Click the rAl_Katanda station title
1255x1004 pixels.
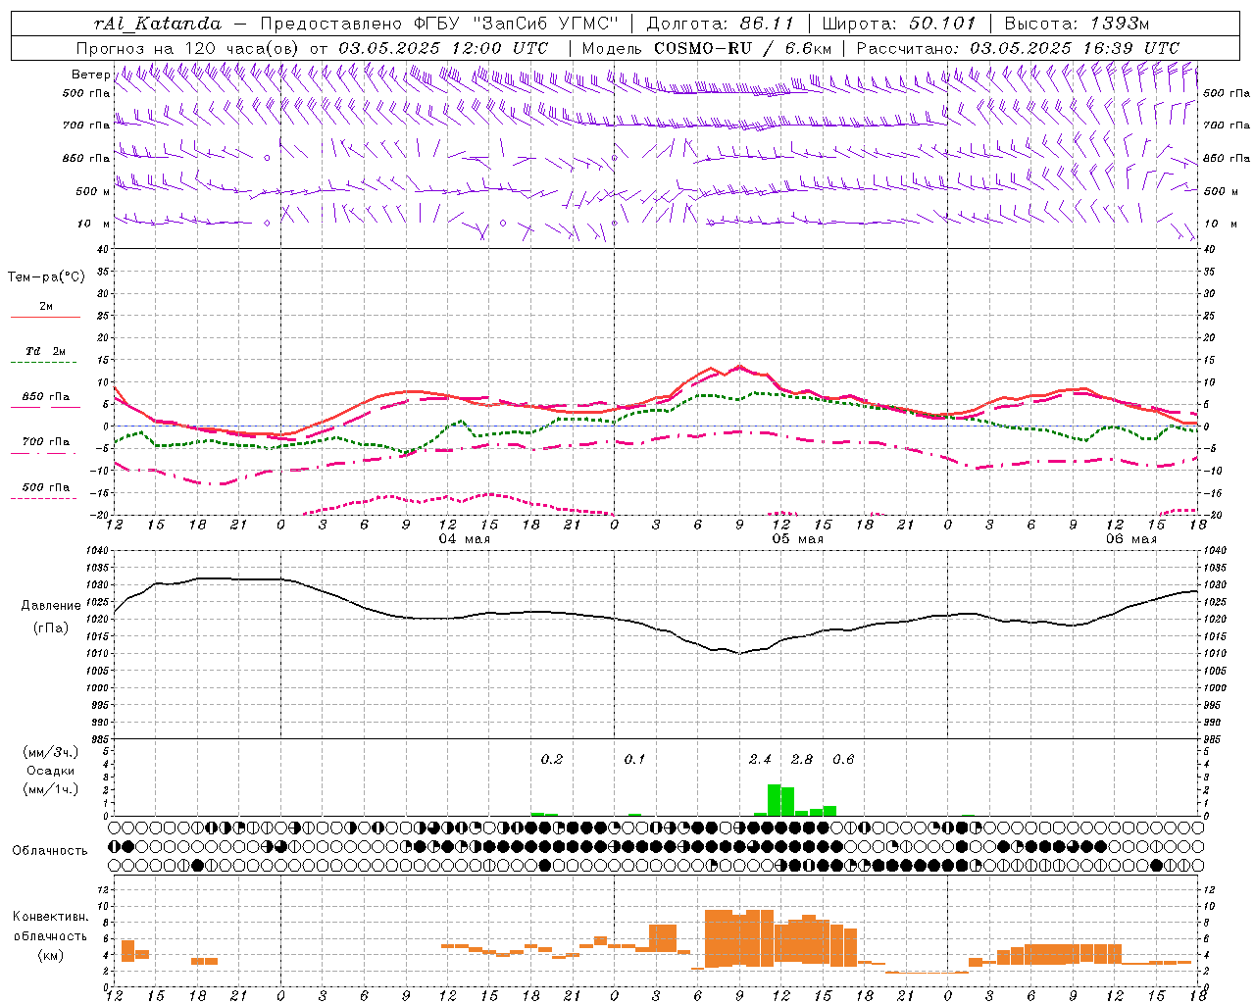[159, 24]
